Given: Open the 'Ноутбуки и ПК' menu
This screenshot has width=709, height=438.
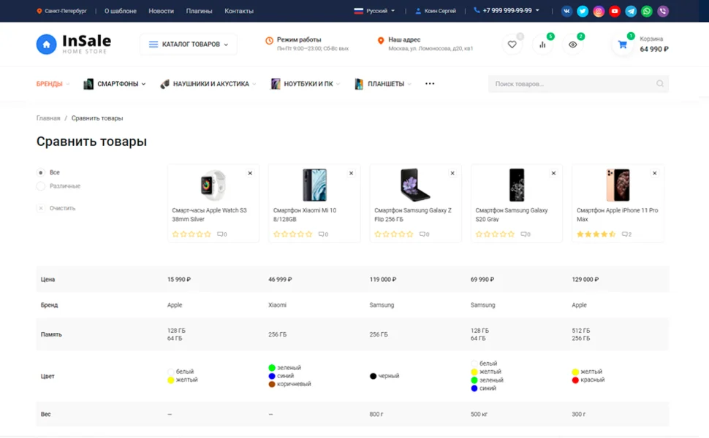Looking at the screenshot, I should (x=308, y=84).
